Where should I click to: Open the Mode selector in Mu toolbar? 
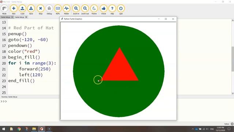(4, 10)
